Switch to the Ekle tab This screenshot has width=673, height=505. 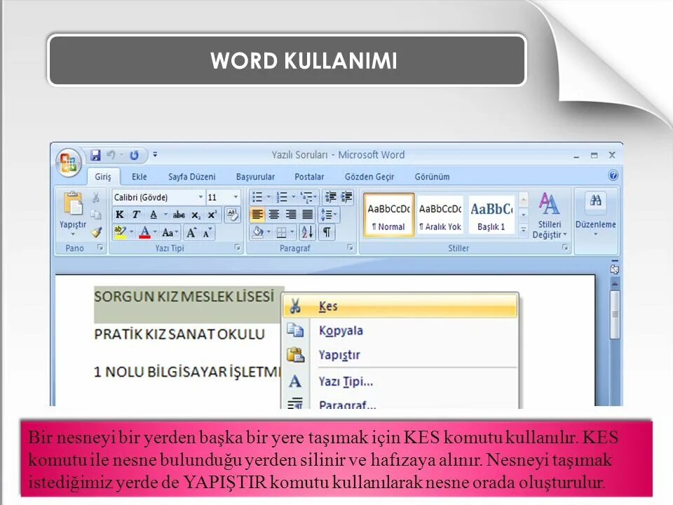point(139,177)
